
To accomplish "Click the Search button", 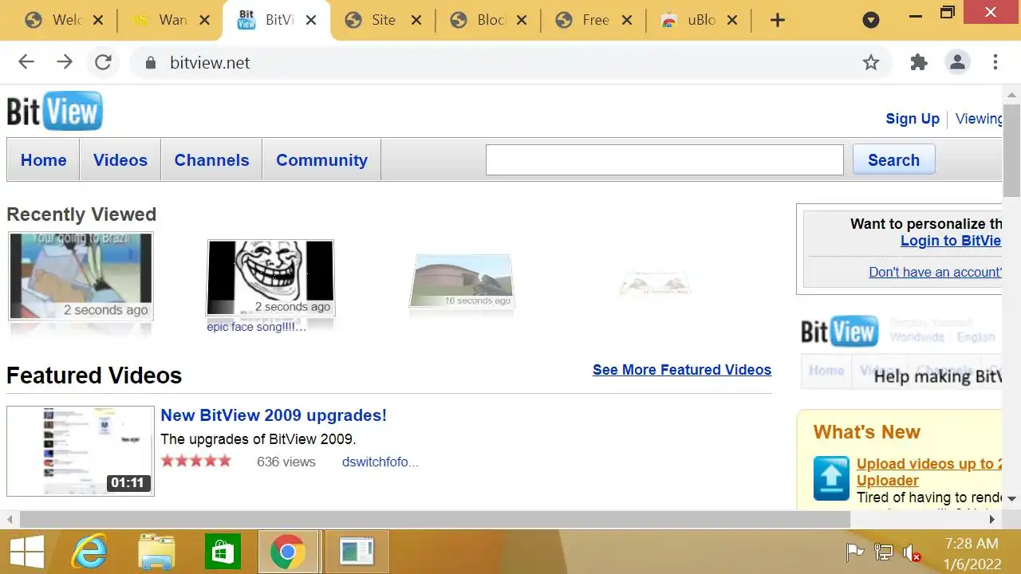I will (893, 160).
